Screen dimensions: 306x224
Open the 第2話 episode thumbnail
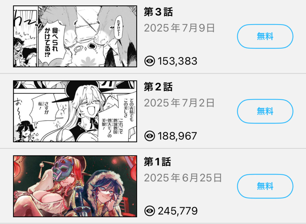pos(75,111)
